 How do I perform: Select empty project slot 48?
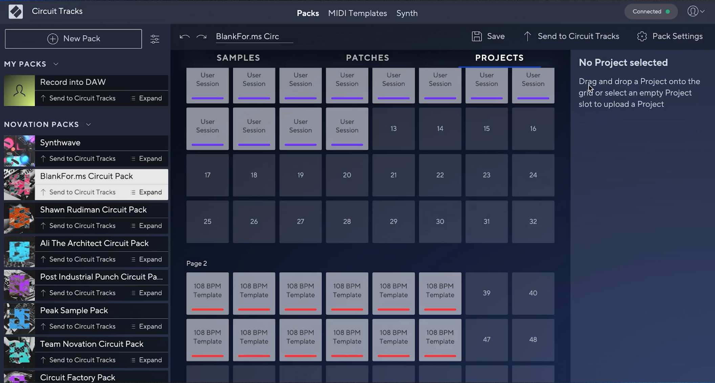coord(533,340)
